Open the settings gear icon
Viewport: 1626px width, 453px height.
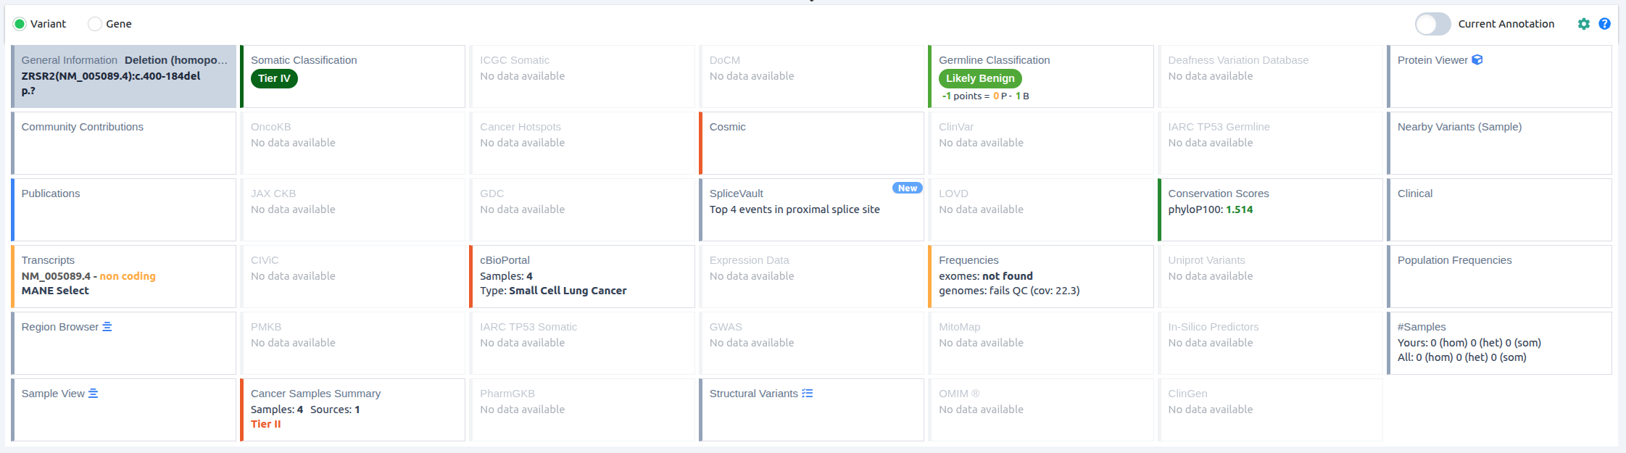pos(1584,24)
